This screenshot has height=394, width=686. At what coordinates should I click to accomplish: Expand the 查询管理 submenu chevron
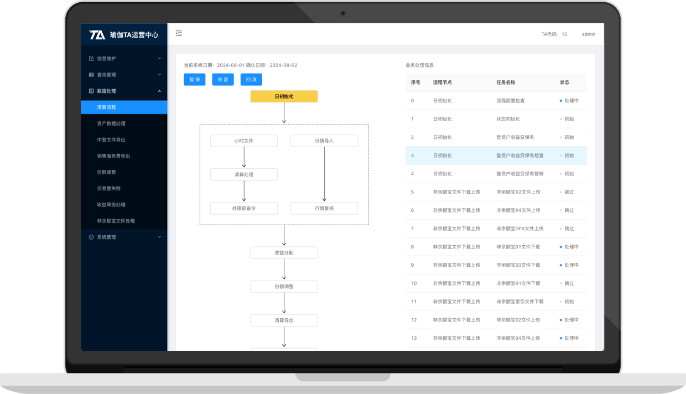point(159,75)
